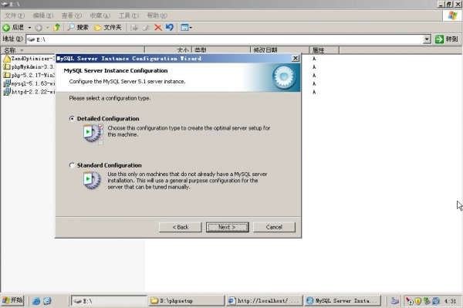Click the Undo toolbar icon
The height and width of the screenshot is (308, 463).
pos(170,28)
